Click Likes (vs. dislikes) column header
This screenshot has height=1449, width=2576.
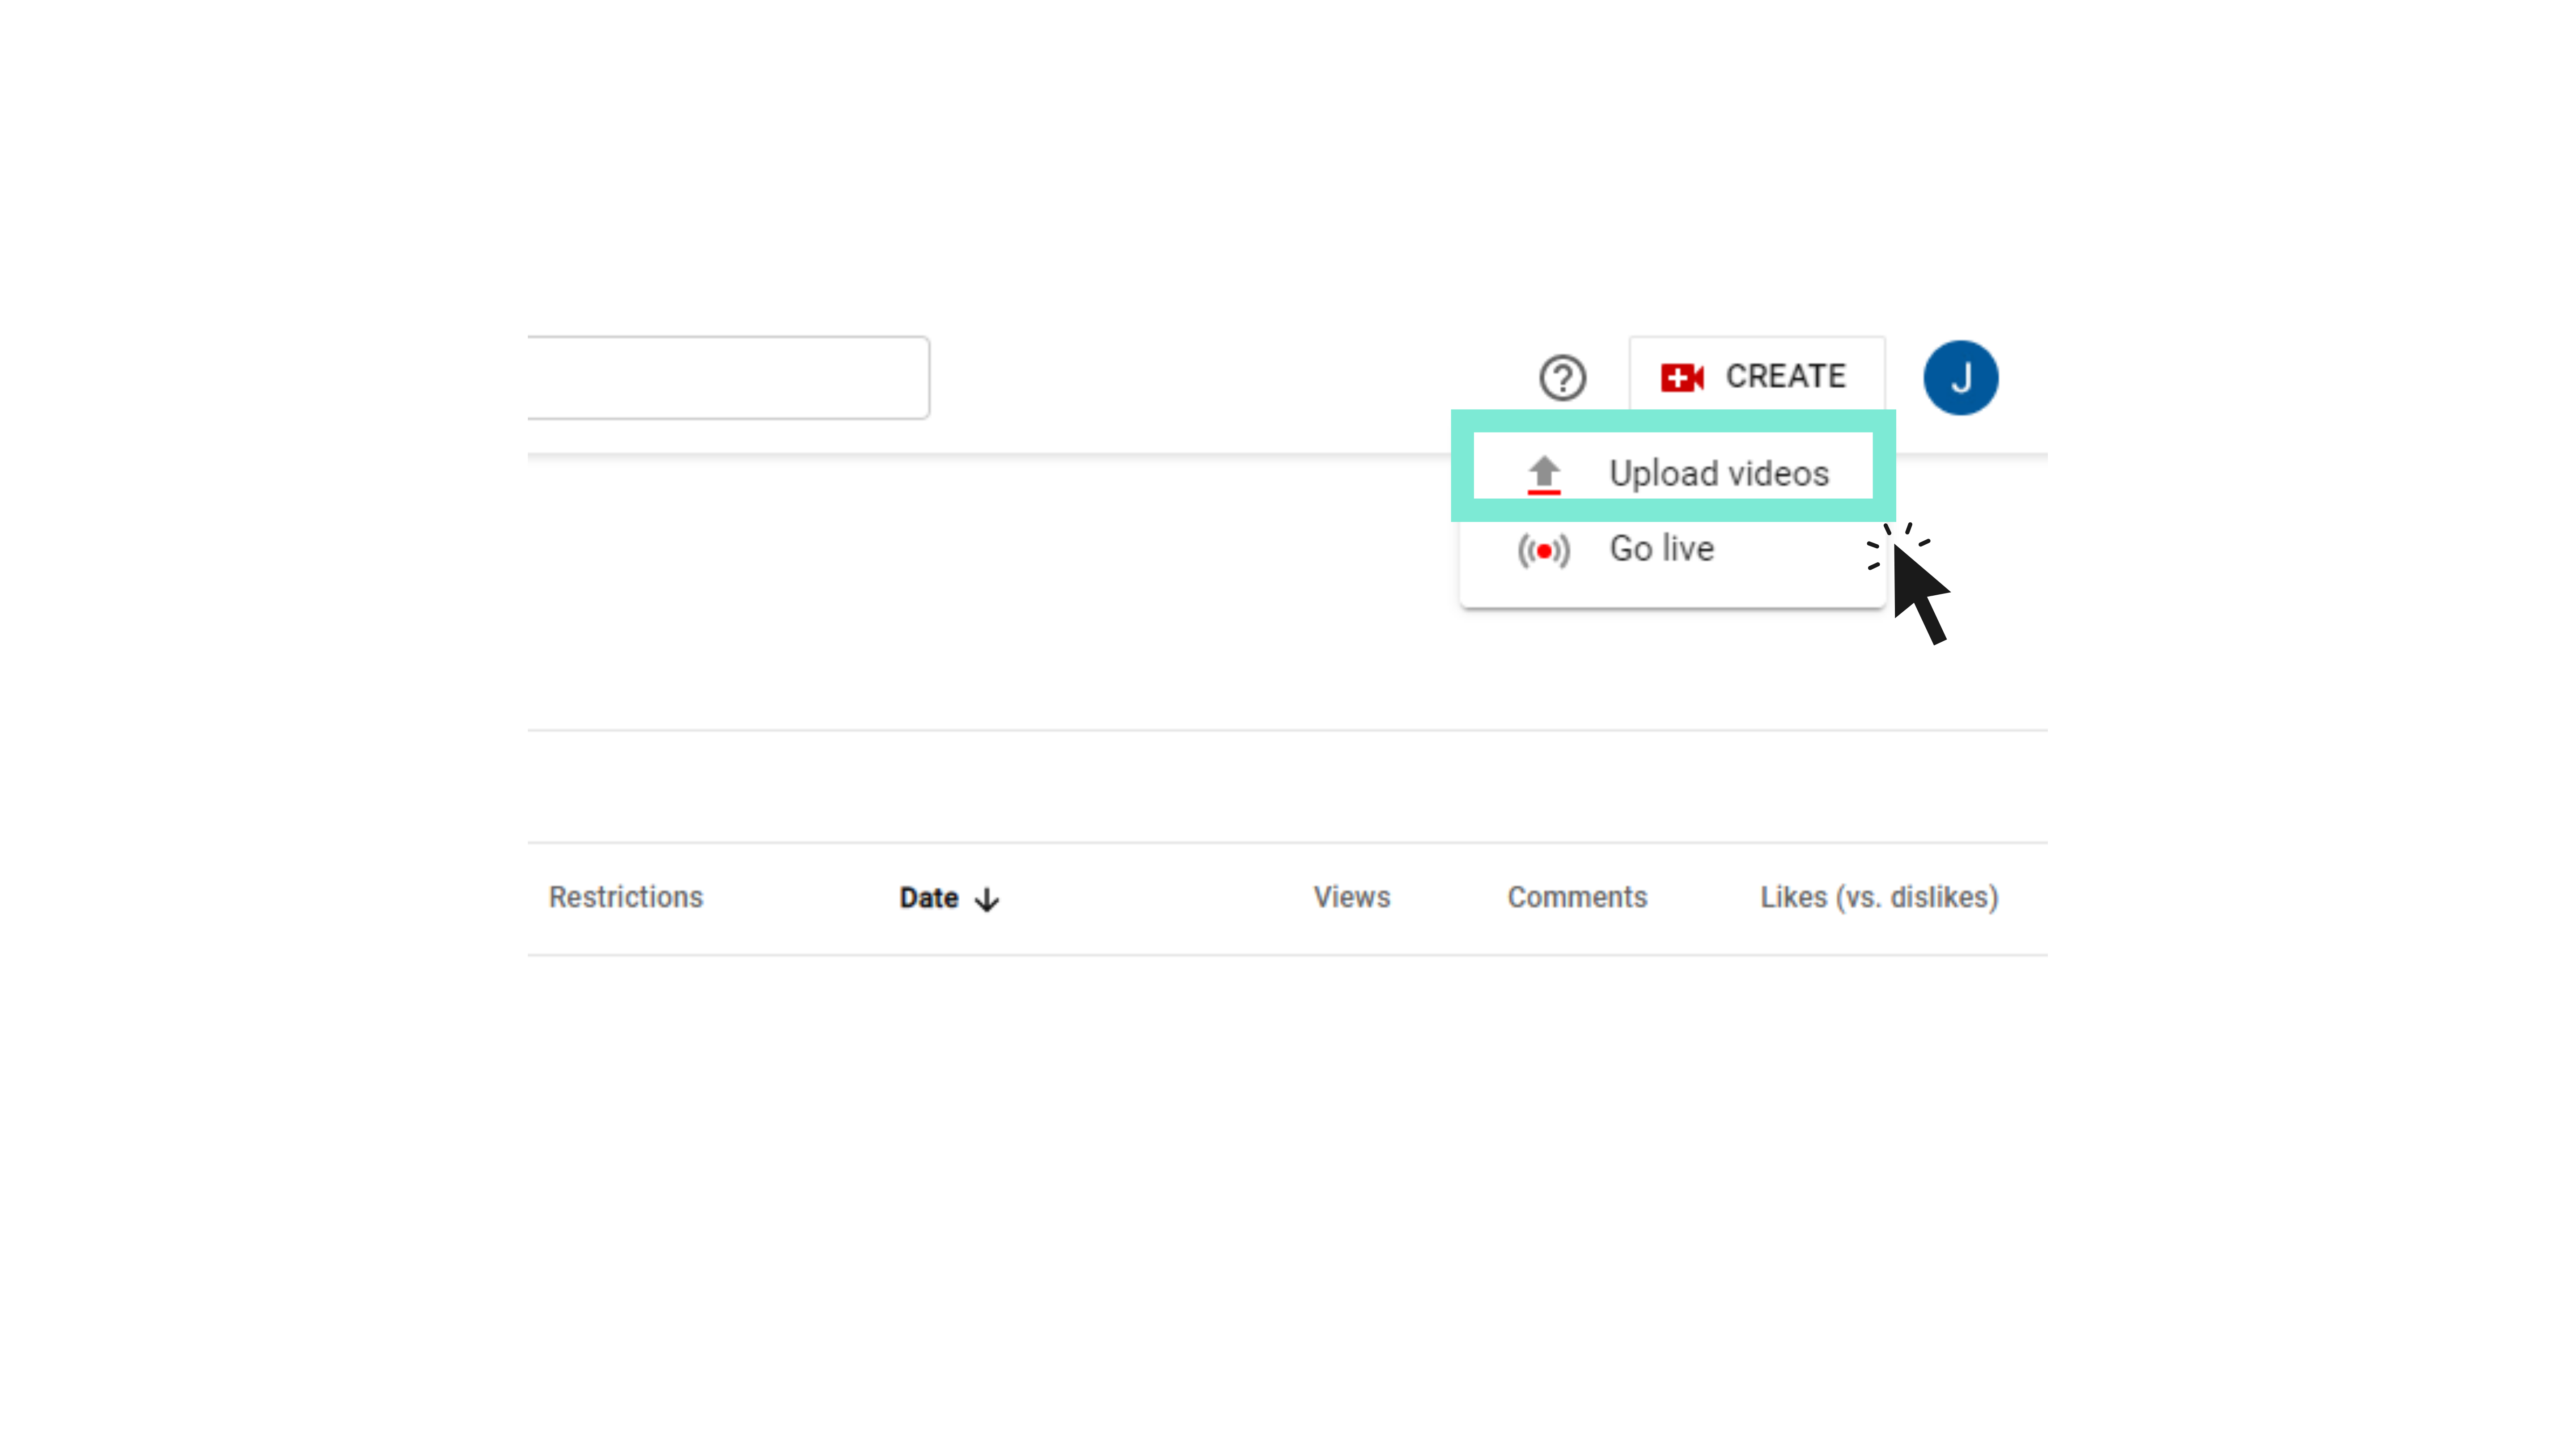point(1879,897)
